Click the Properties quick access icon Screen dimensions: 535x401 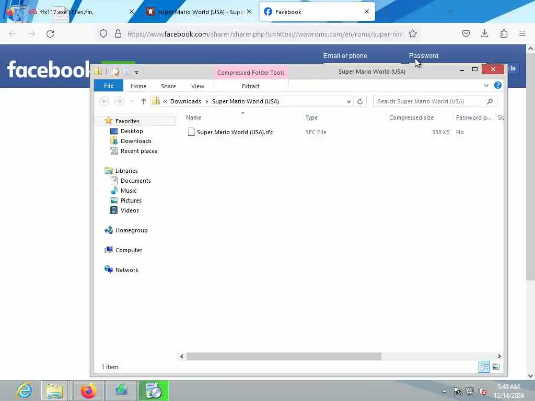point(115,72)
